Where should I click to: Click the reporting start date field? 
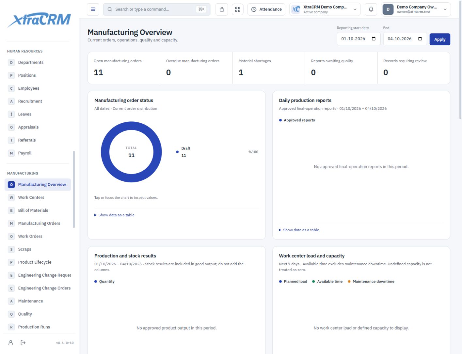358,39
